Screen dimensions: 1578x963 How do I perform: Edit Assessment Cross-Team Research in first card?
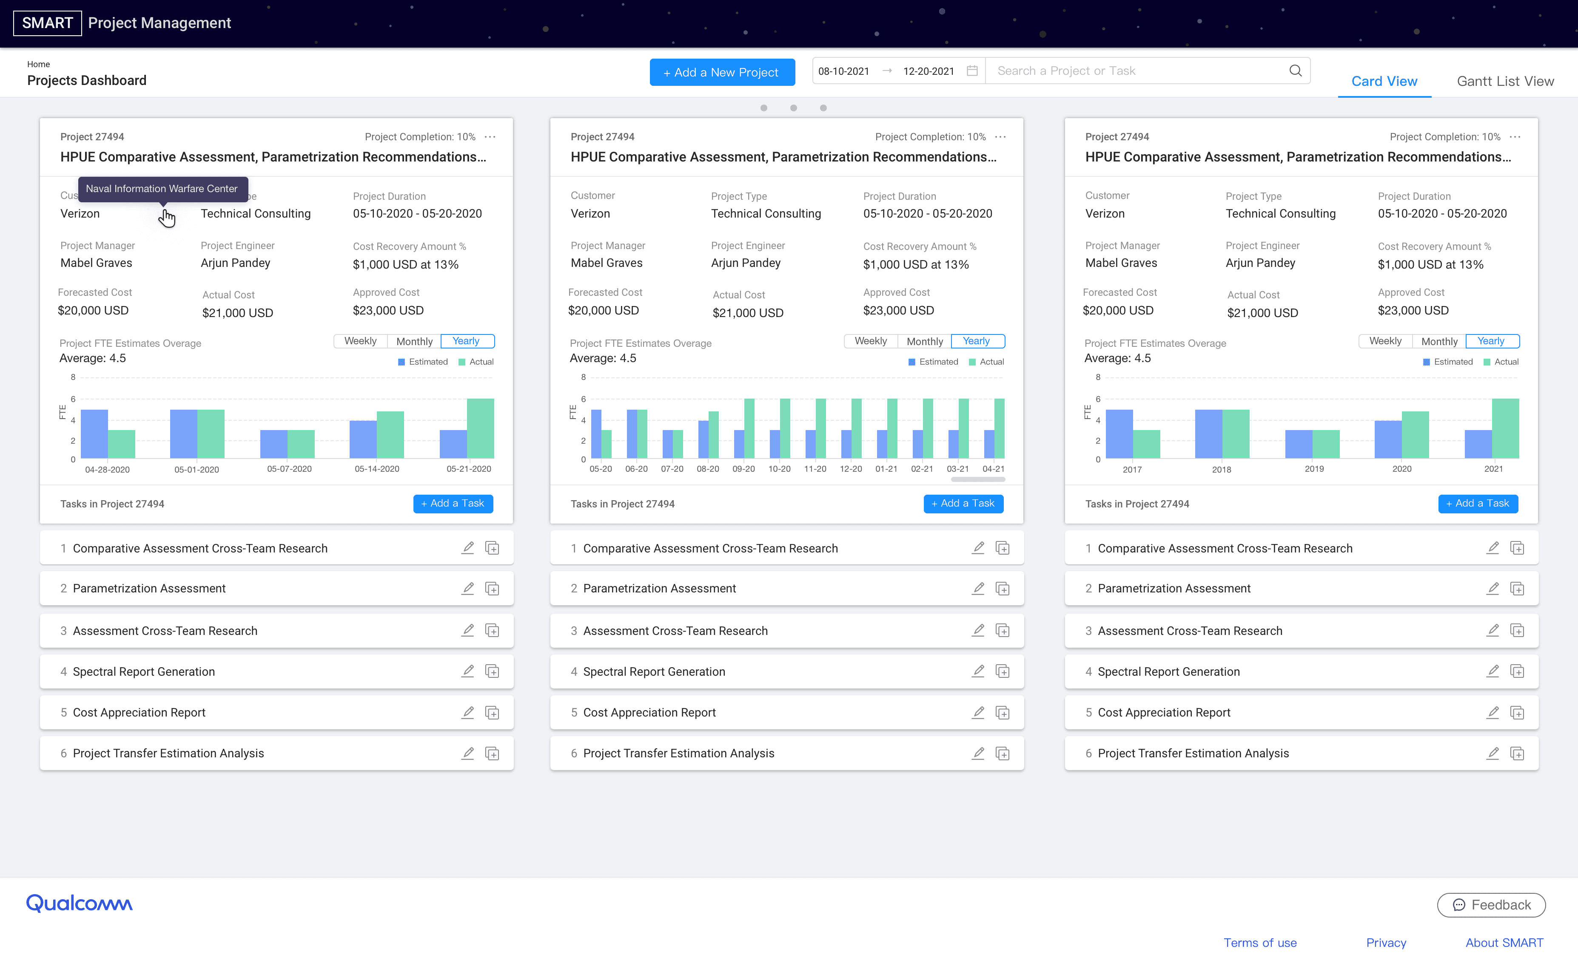(x=467, y=630)
